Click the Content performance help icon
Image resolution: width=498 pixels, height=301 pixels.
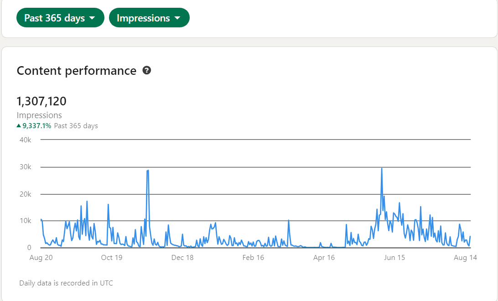click(147, 70)
